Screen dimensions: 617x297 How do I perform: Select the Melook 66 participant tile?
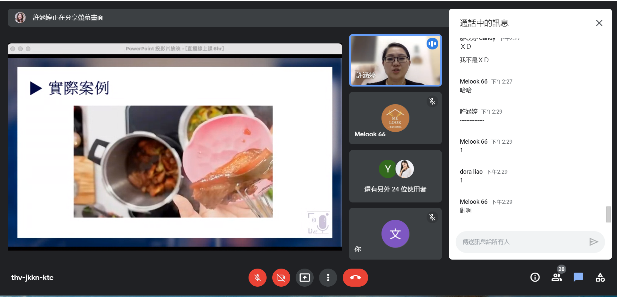click(x=395, y=118)
